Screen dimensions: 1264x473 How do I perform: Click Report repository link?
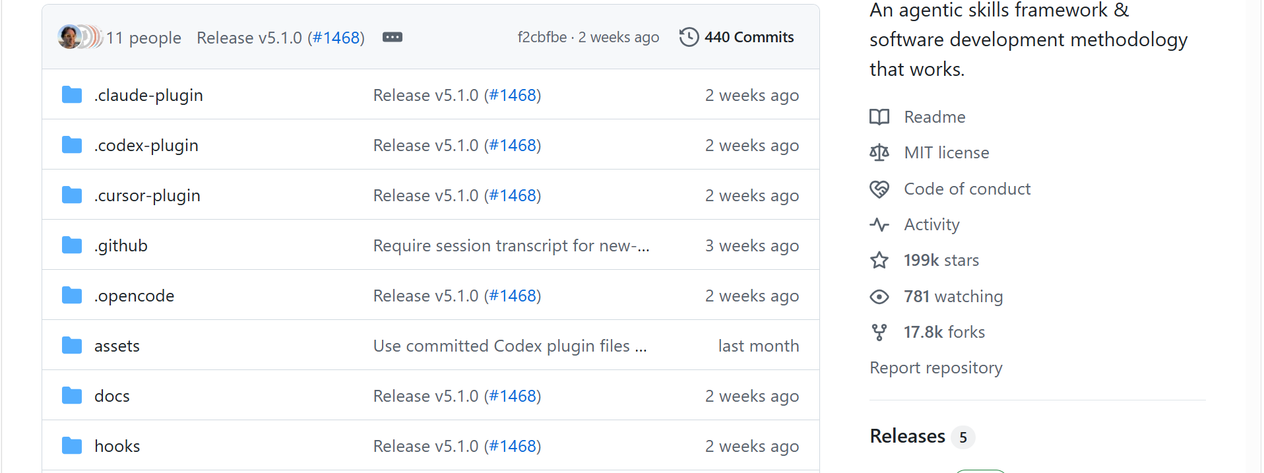936,367
